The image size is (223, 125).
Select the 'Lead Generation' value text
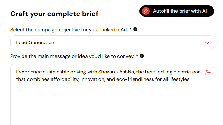pyautogui.click(x=35, y=43)
